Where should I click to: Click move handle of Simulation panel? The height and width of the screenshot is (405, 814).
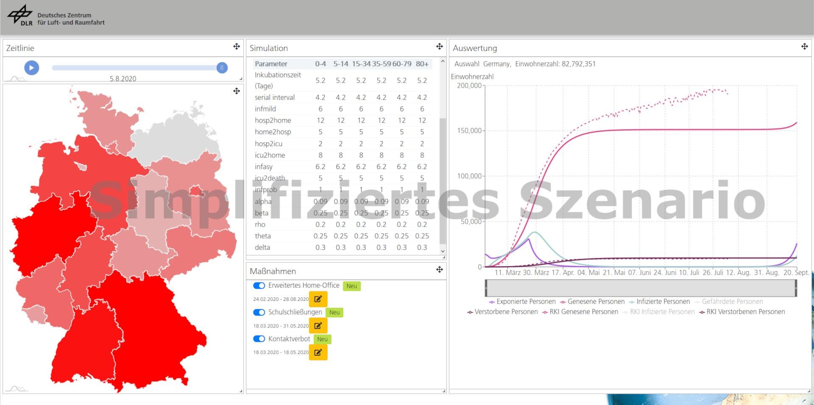tap(440, 47)
